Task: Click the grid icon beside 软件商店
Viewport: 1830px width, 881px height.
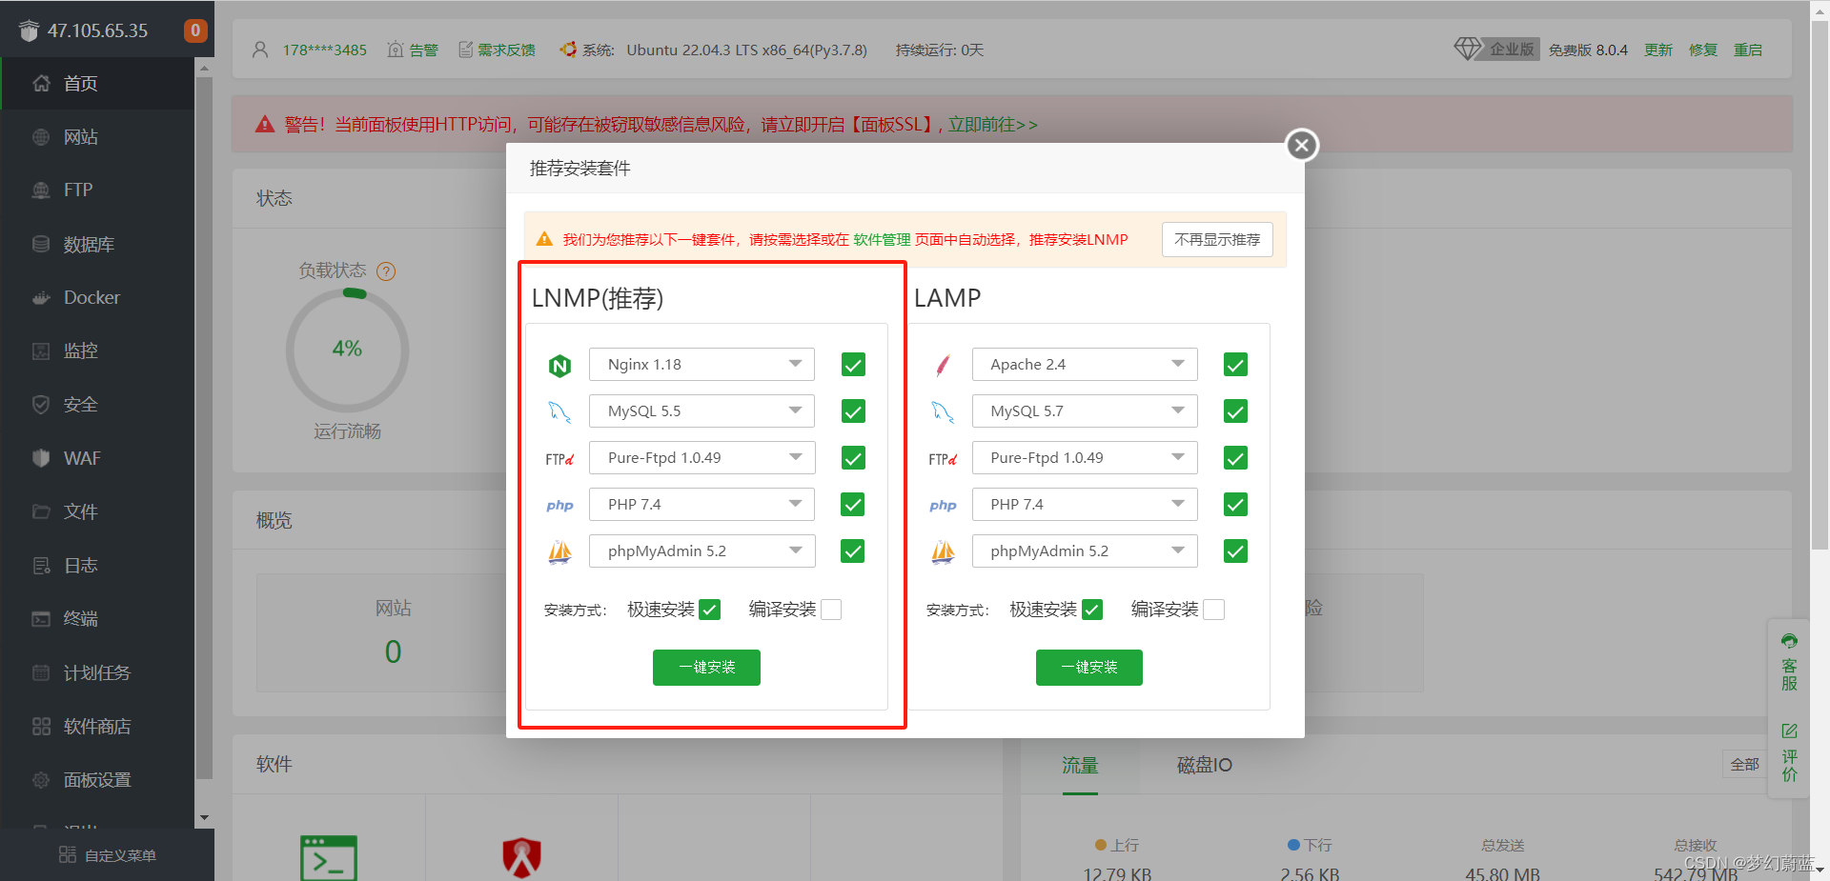Action: (41, 727)
